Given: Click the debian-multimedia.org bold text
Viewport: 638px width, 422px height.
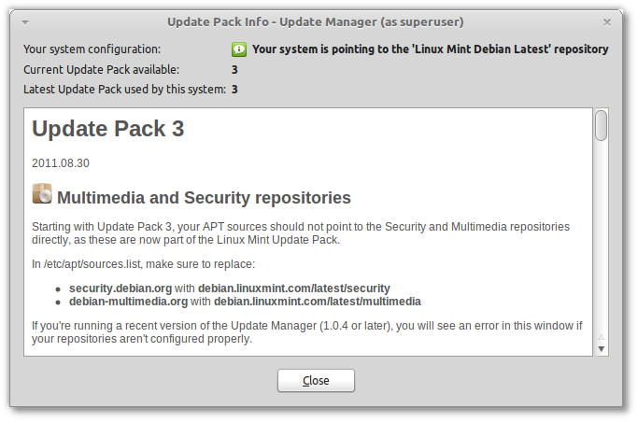Looking at the screenshot, I should [x=128, y=302].
